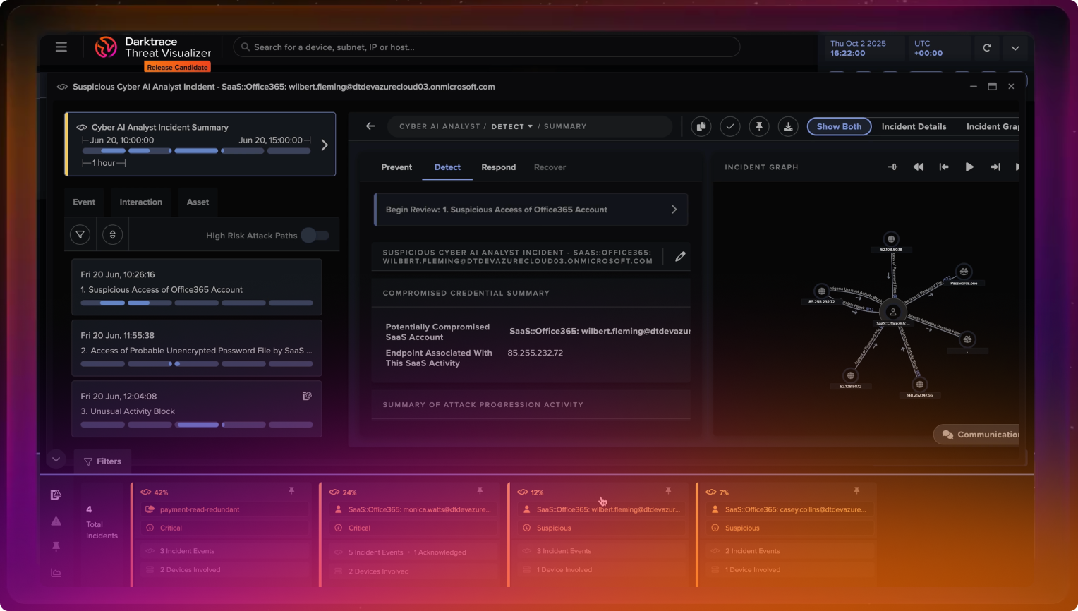This screenshot has width=1078, height=611.
Task: Select the Show Both view
Action: 839,127
